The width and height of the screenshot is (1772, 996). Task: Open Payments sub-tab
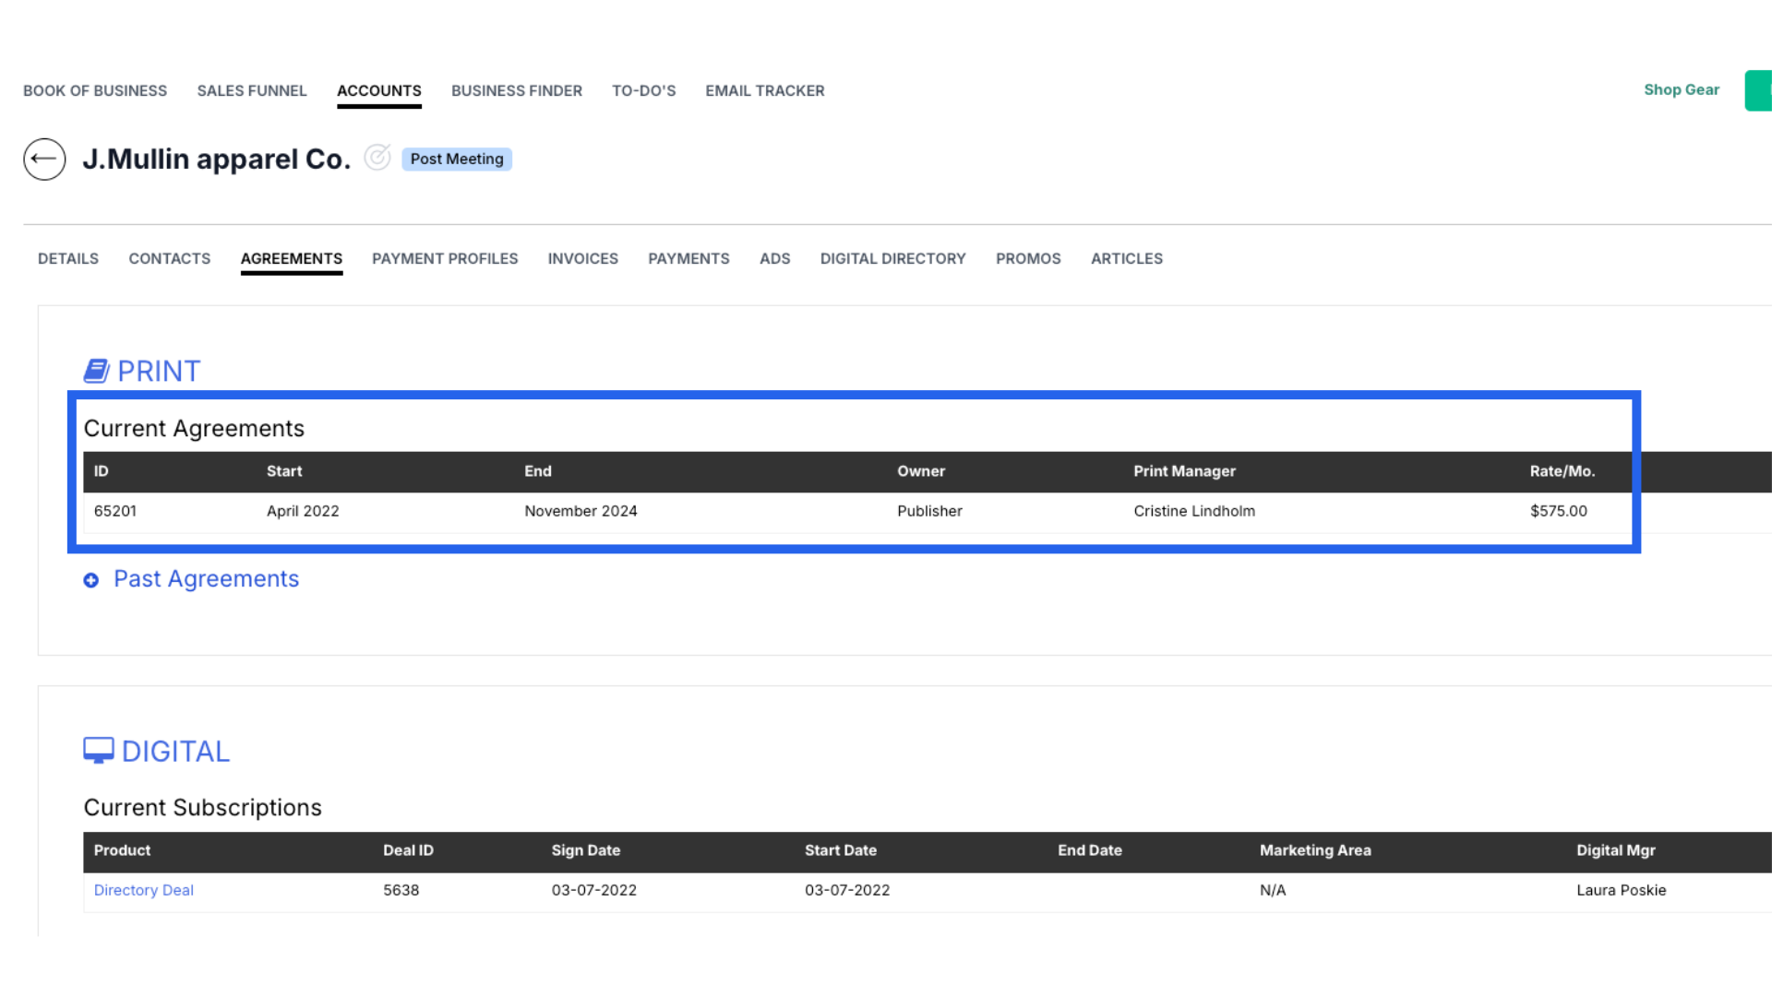pos(688,258)
